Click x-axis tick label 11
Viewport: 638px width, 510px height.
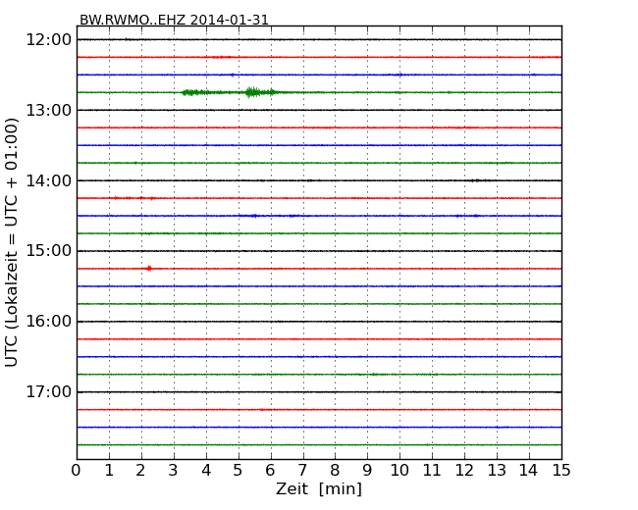tap(432, 471)
